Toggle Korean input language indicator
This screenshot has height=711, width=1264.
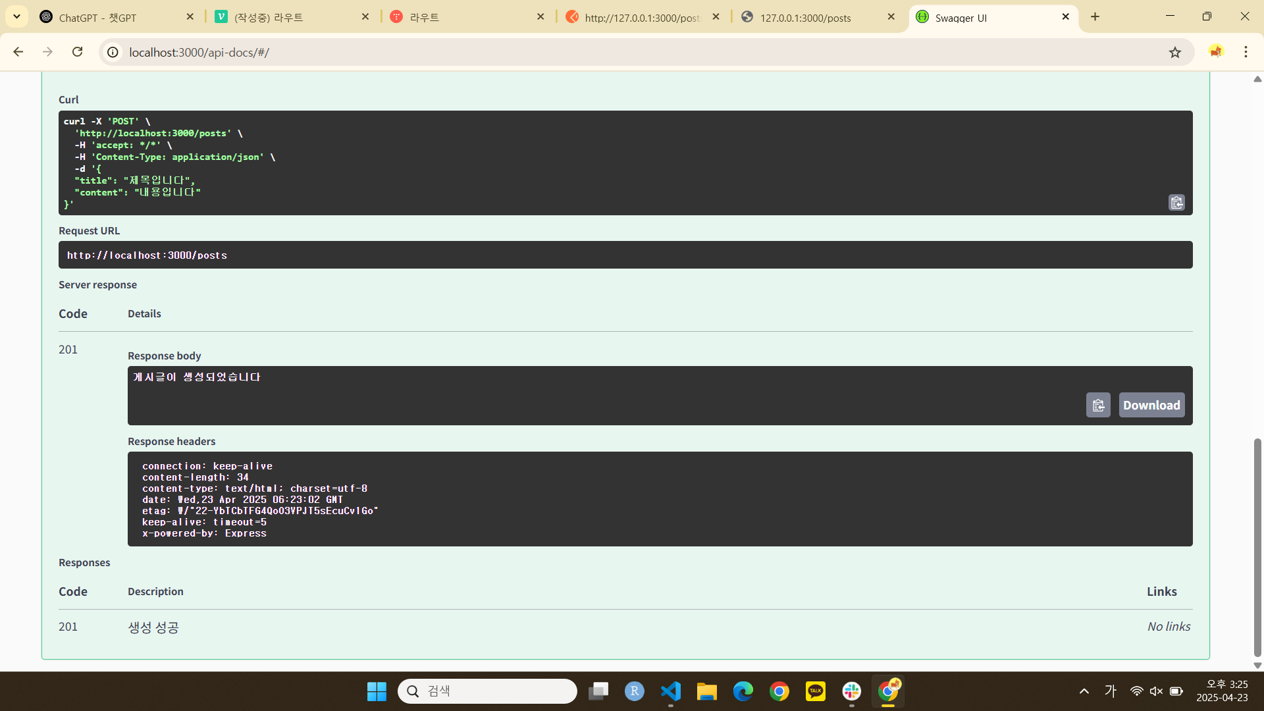[x=1111, y=691]
